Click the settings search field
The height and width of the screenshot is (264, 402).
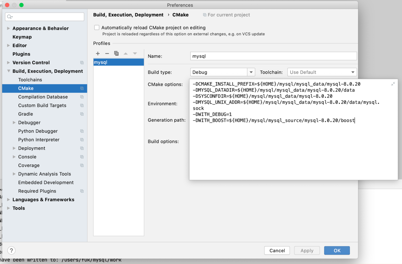click(45, 17)
